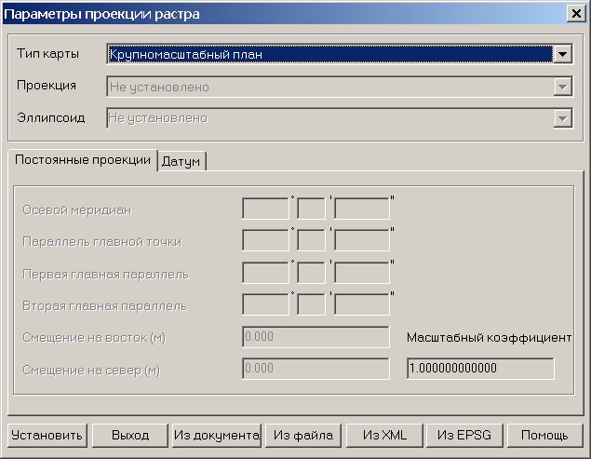Switch to the Постоянные проекции tab
Viewport: 591px width, 459px height.
(x=83, y=160)
